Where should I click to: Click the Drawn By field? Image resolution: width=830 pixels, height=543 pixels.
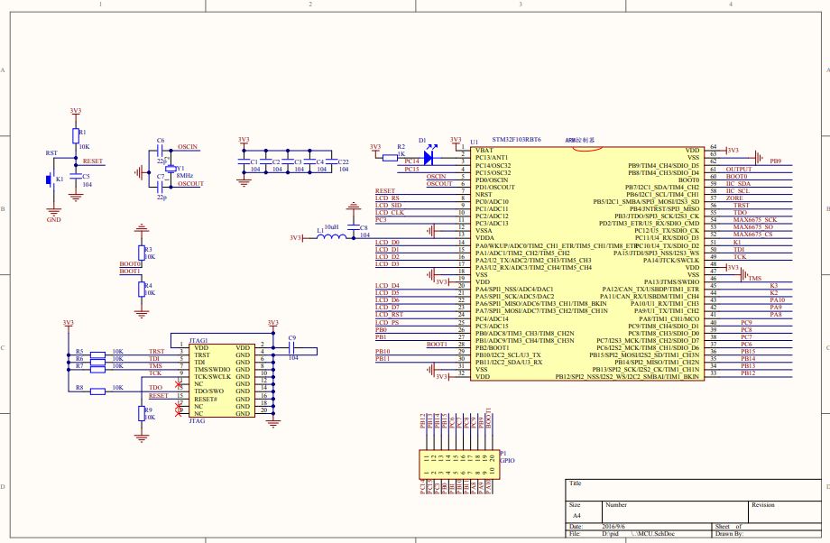pyautogui.click(x=767, y=533)
